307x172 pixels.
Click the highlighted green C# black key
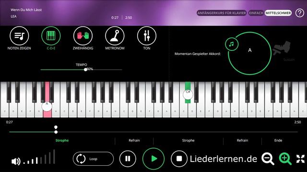click(x=188, y=92)
